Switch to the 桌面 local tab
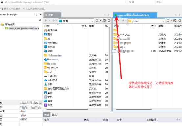182x126 pixels. 51,15
